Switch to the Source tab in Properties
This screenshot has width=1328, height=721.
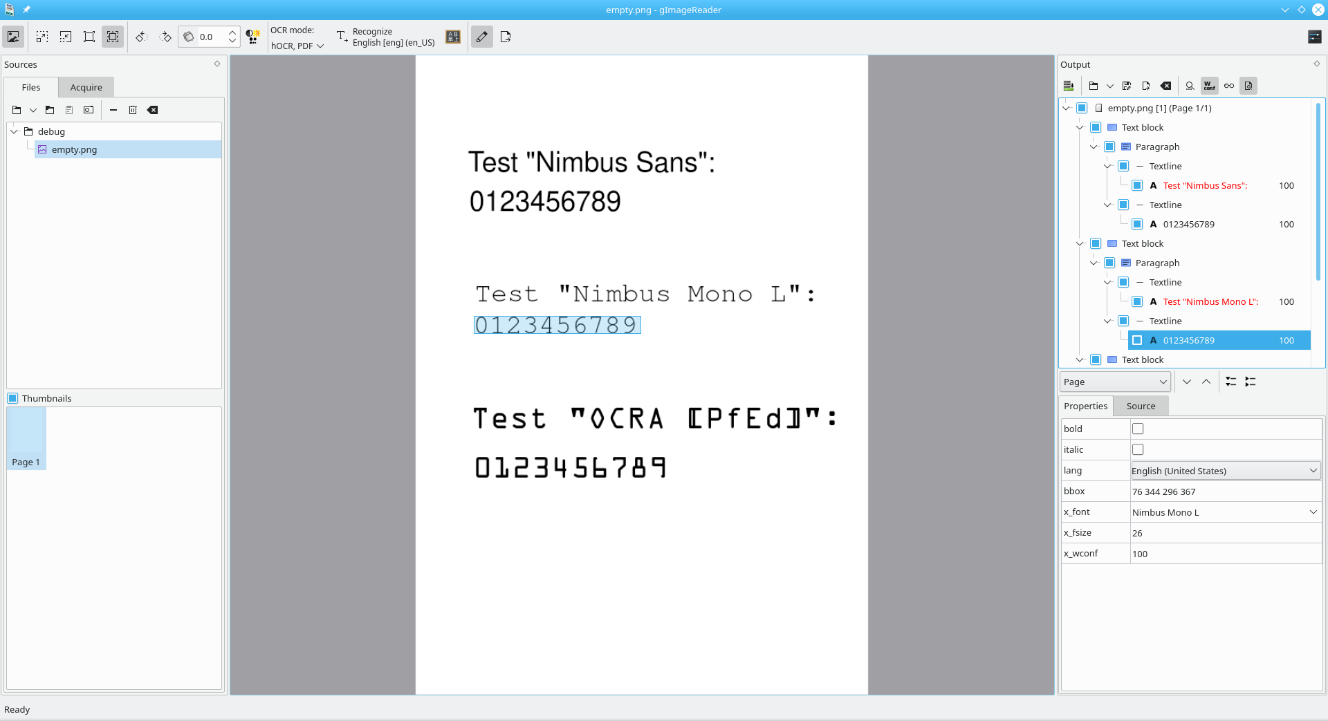(x=1140, y=406)
